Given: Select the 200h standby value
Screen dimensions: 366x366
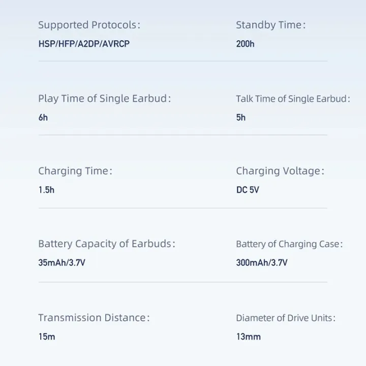Looking at the screenshot, I should click(245, 44).
